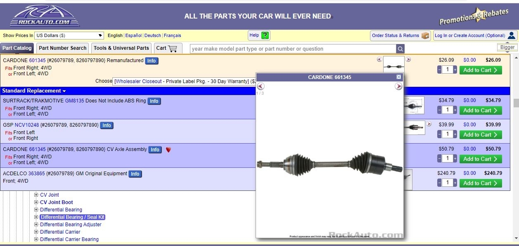Open Promotions & Rebates banner
This screenshot has height=246, width=519.
[x=473, y=16]
